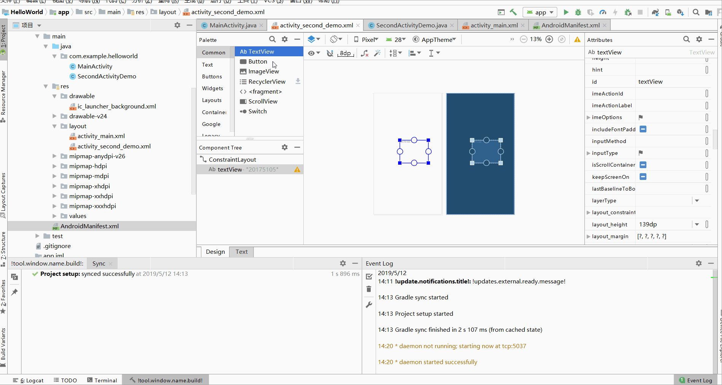
Task: Switch to the Text editor tab
Action: tap(241, 252)
